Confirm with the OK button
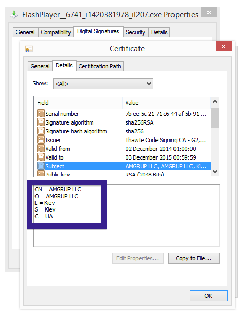243x316 pixels. pos(209,295)
